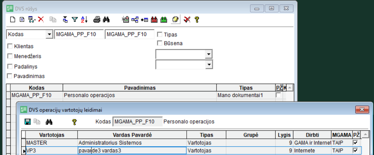The image size is (374, 155).
Task: Select the GAMA ir Internet cell
Action: click(312, 143)
